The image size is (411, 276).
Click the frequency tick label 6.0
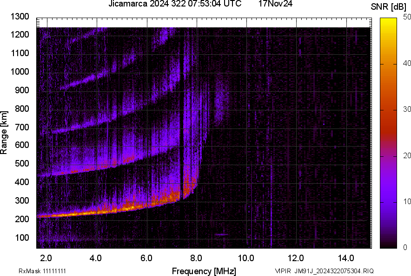146,258
